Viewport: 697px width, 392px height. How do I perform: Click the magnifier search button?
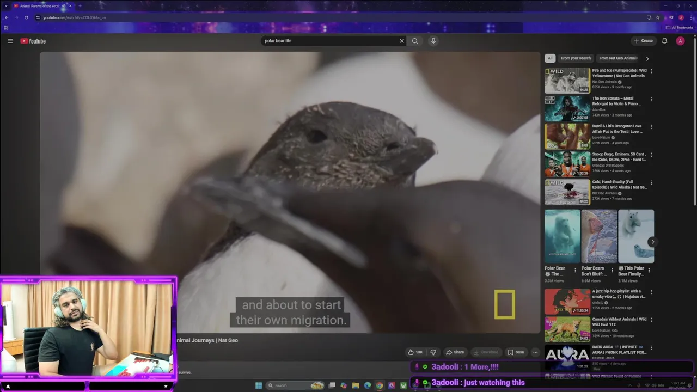(415, 41)
